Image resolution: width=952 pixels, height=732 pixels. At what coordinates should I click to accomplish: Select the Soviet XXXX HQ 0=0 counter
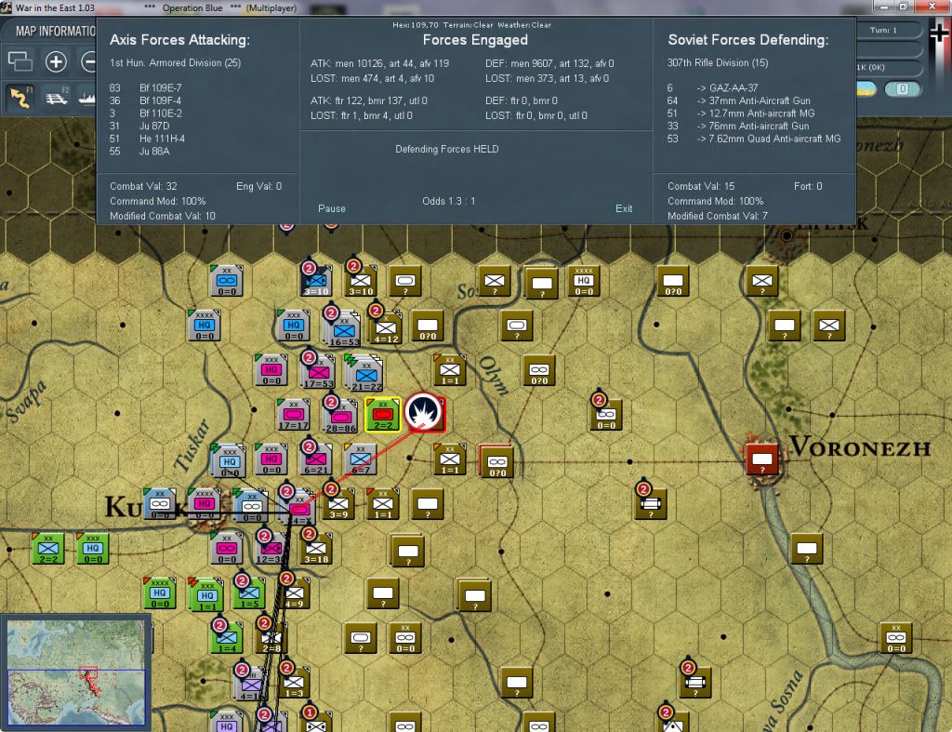point(584,281)
